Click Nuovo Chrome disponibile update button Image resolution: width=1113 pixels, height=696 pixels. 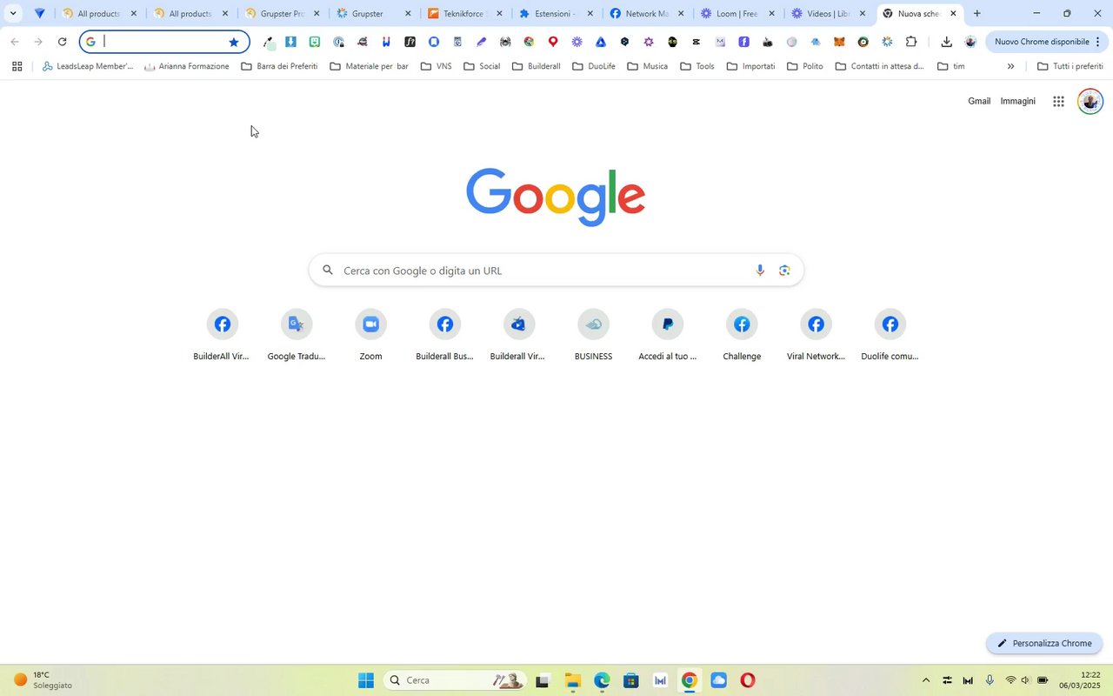pyautogui.click(x=1046, y=42)
